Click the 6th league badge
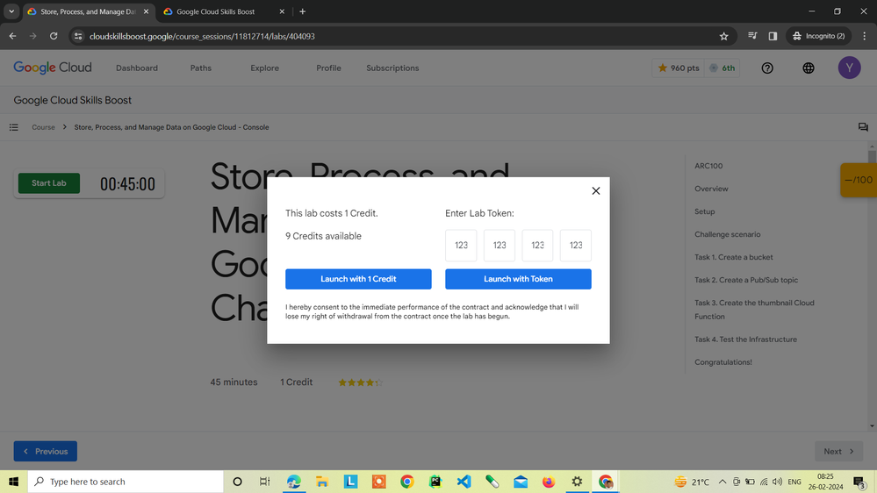The image size is (877, 493). click(722, 68)
